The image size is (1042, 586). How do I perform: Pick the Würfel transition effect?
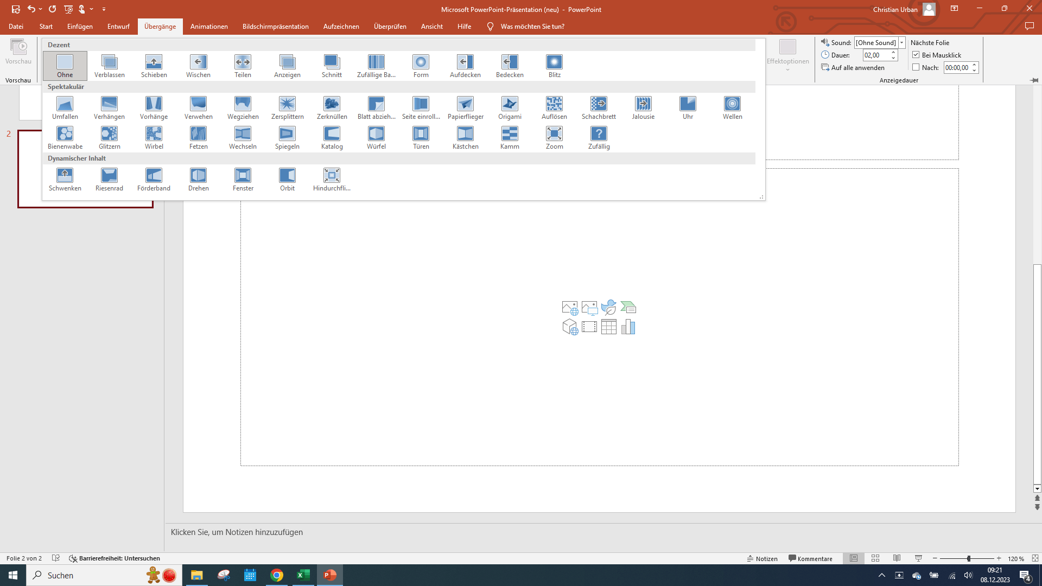tap(376, 138)
